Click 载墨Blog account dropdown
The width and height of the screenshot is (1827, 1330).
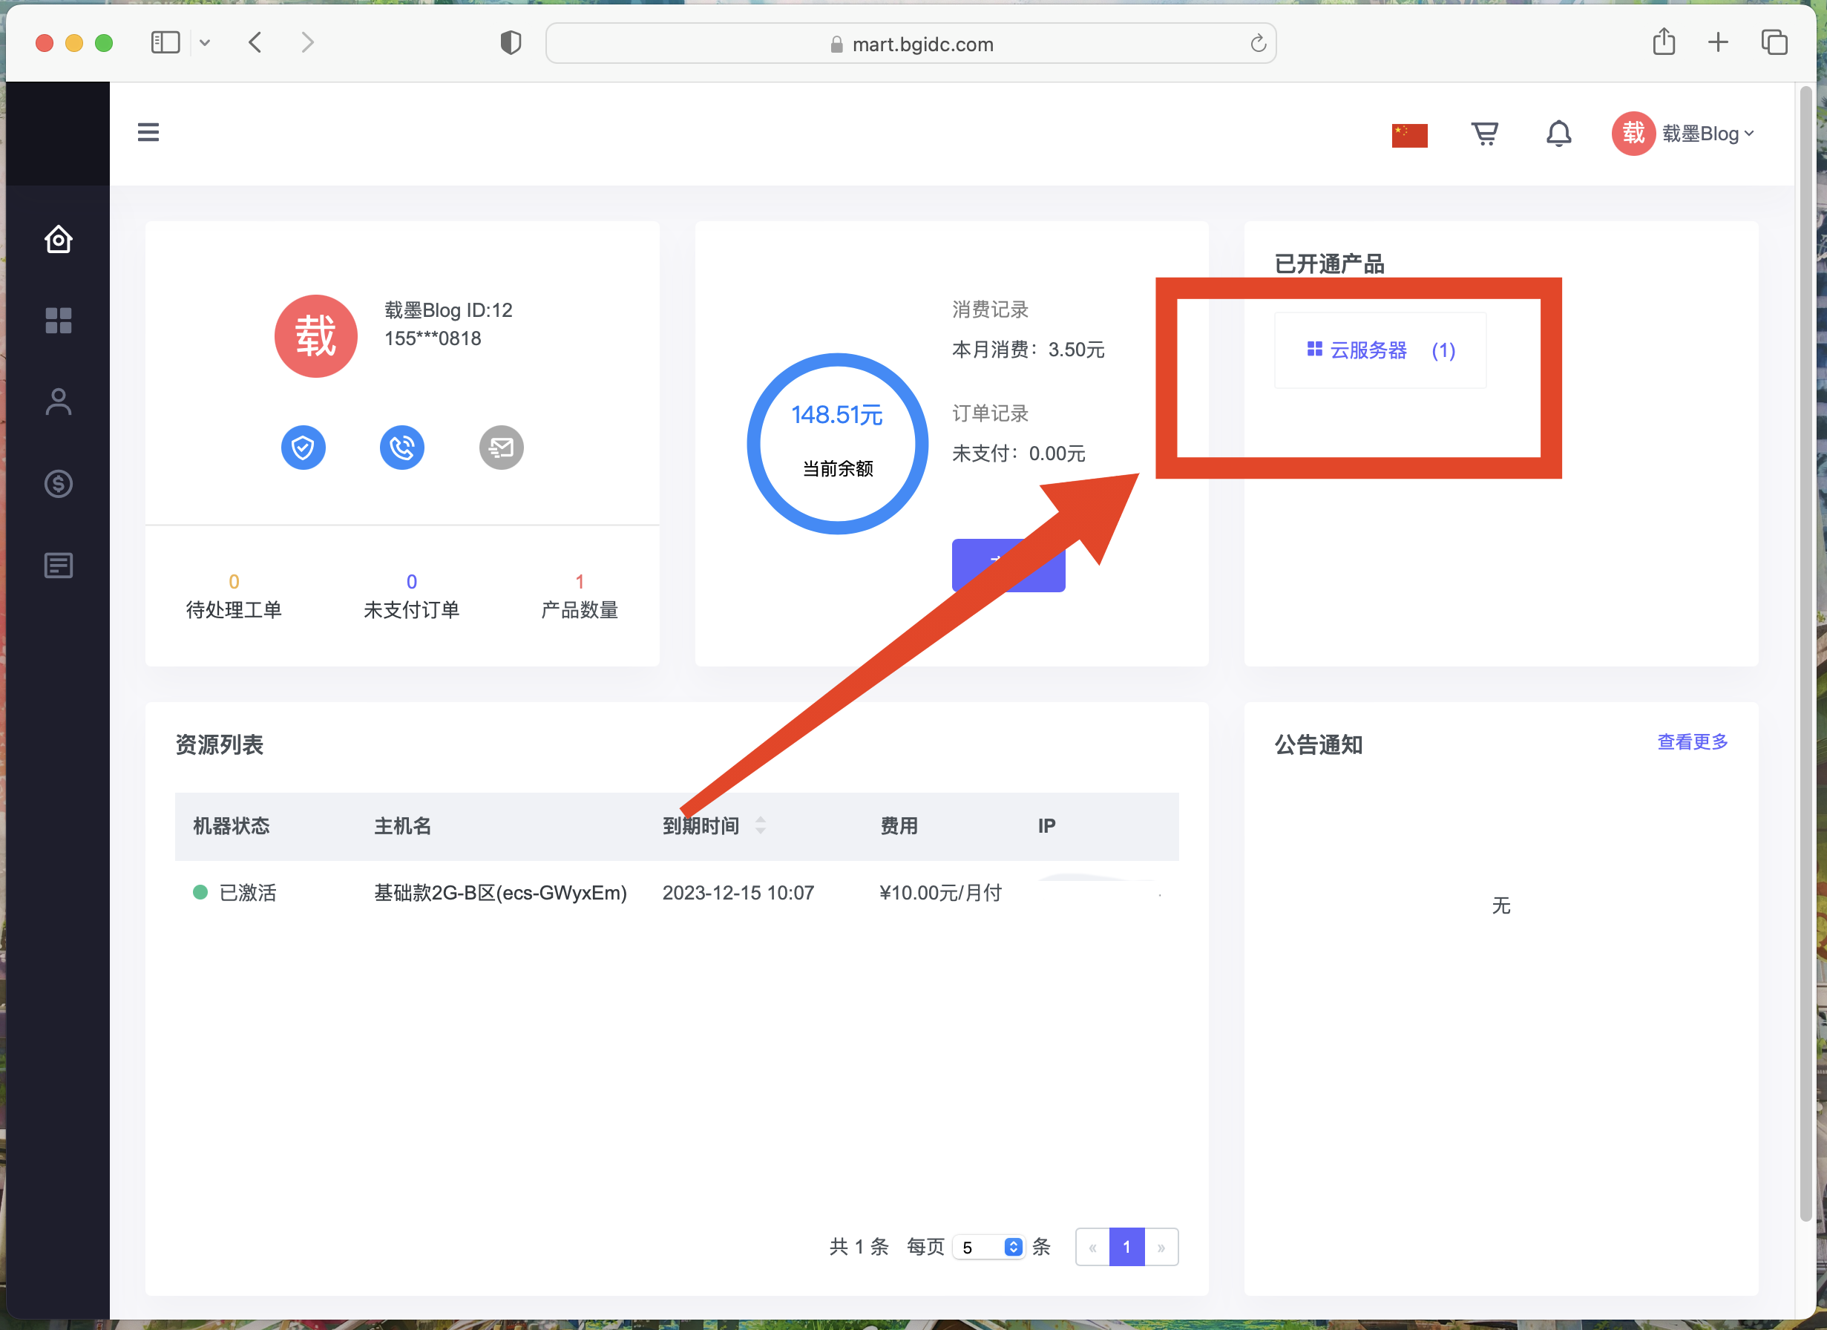point(1690,134)
